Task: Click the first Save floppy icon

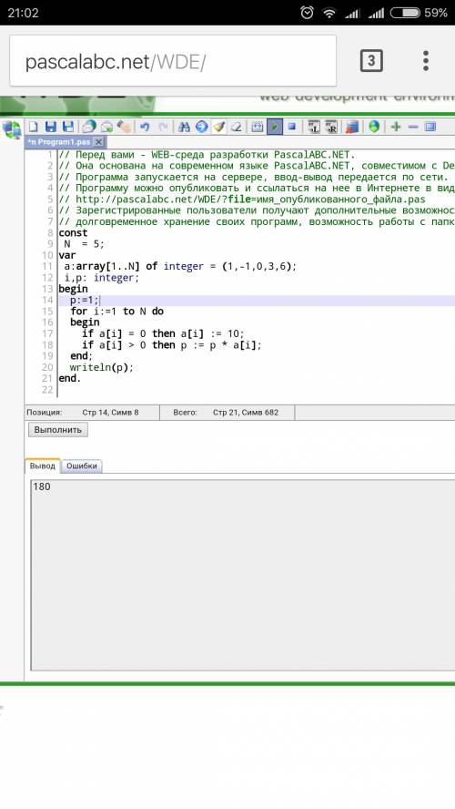Action: tap(50, 127)
